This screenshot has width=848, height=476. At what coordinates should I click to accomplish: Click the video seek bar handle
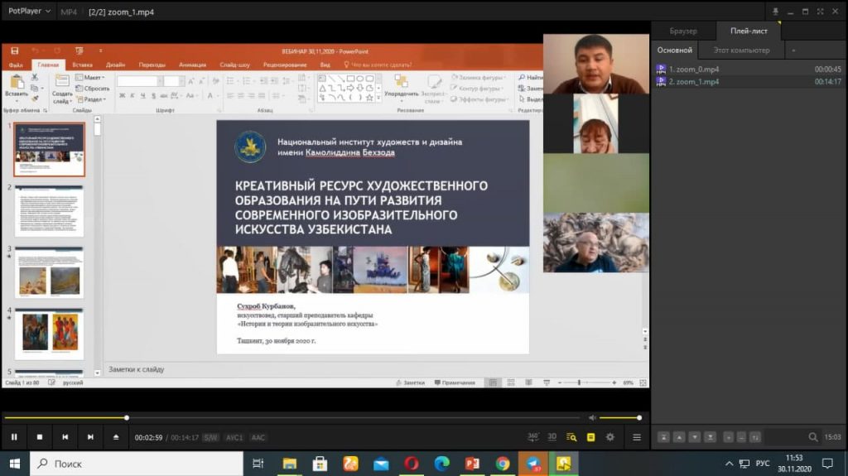click(x=127, y=418)
